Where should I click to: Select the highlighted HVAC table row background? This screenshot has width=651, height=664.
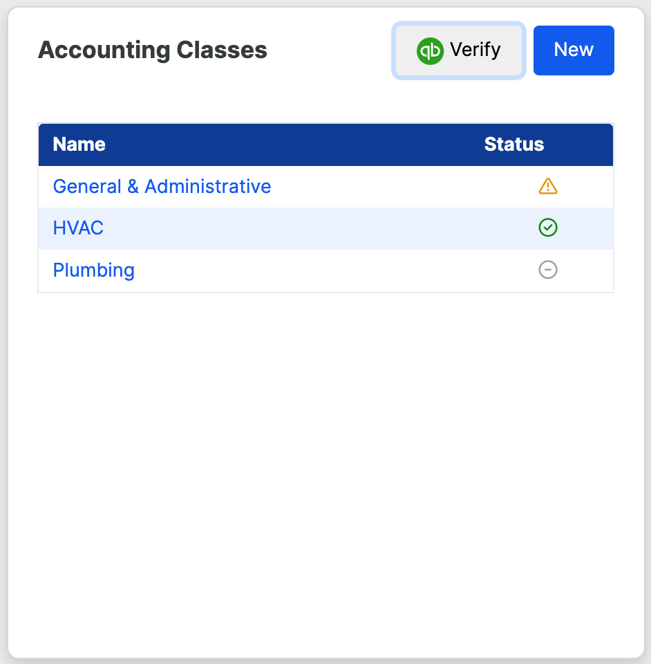311,228
